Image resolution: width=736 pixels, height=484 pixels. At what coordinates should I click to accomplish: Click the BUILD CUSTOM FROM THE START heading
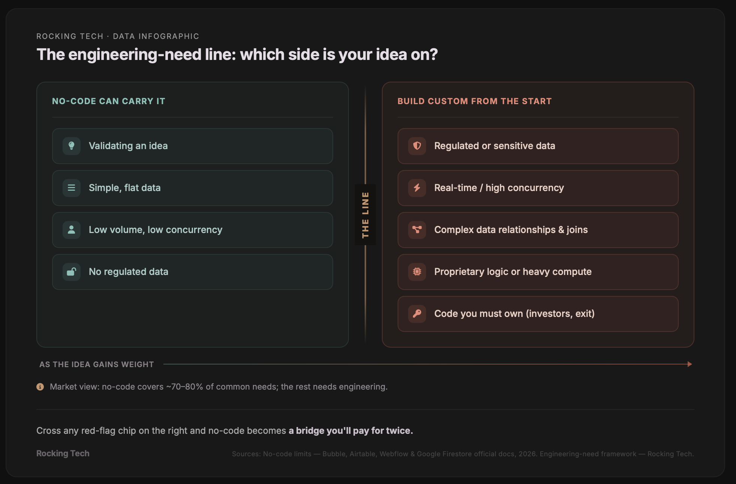coord(474,101)
